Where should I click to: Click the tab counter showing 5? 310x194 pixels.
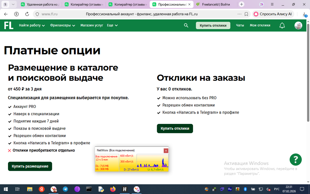point(5,4)
